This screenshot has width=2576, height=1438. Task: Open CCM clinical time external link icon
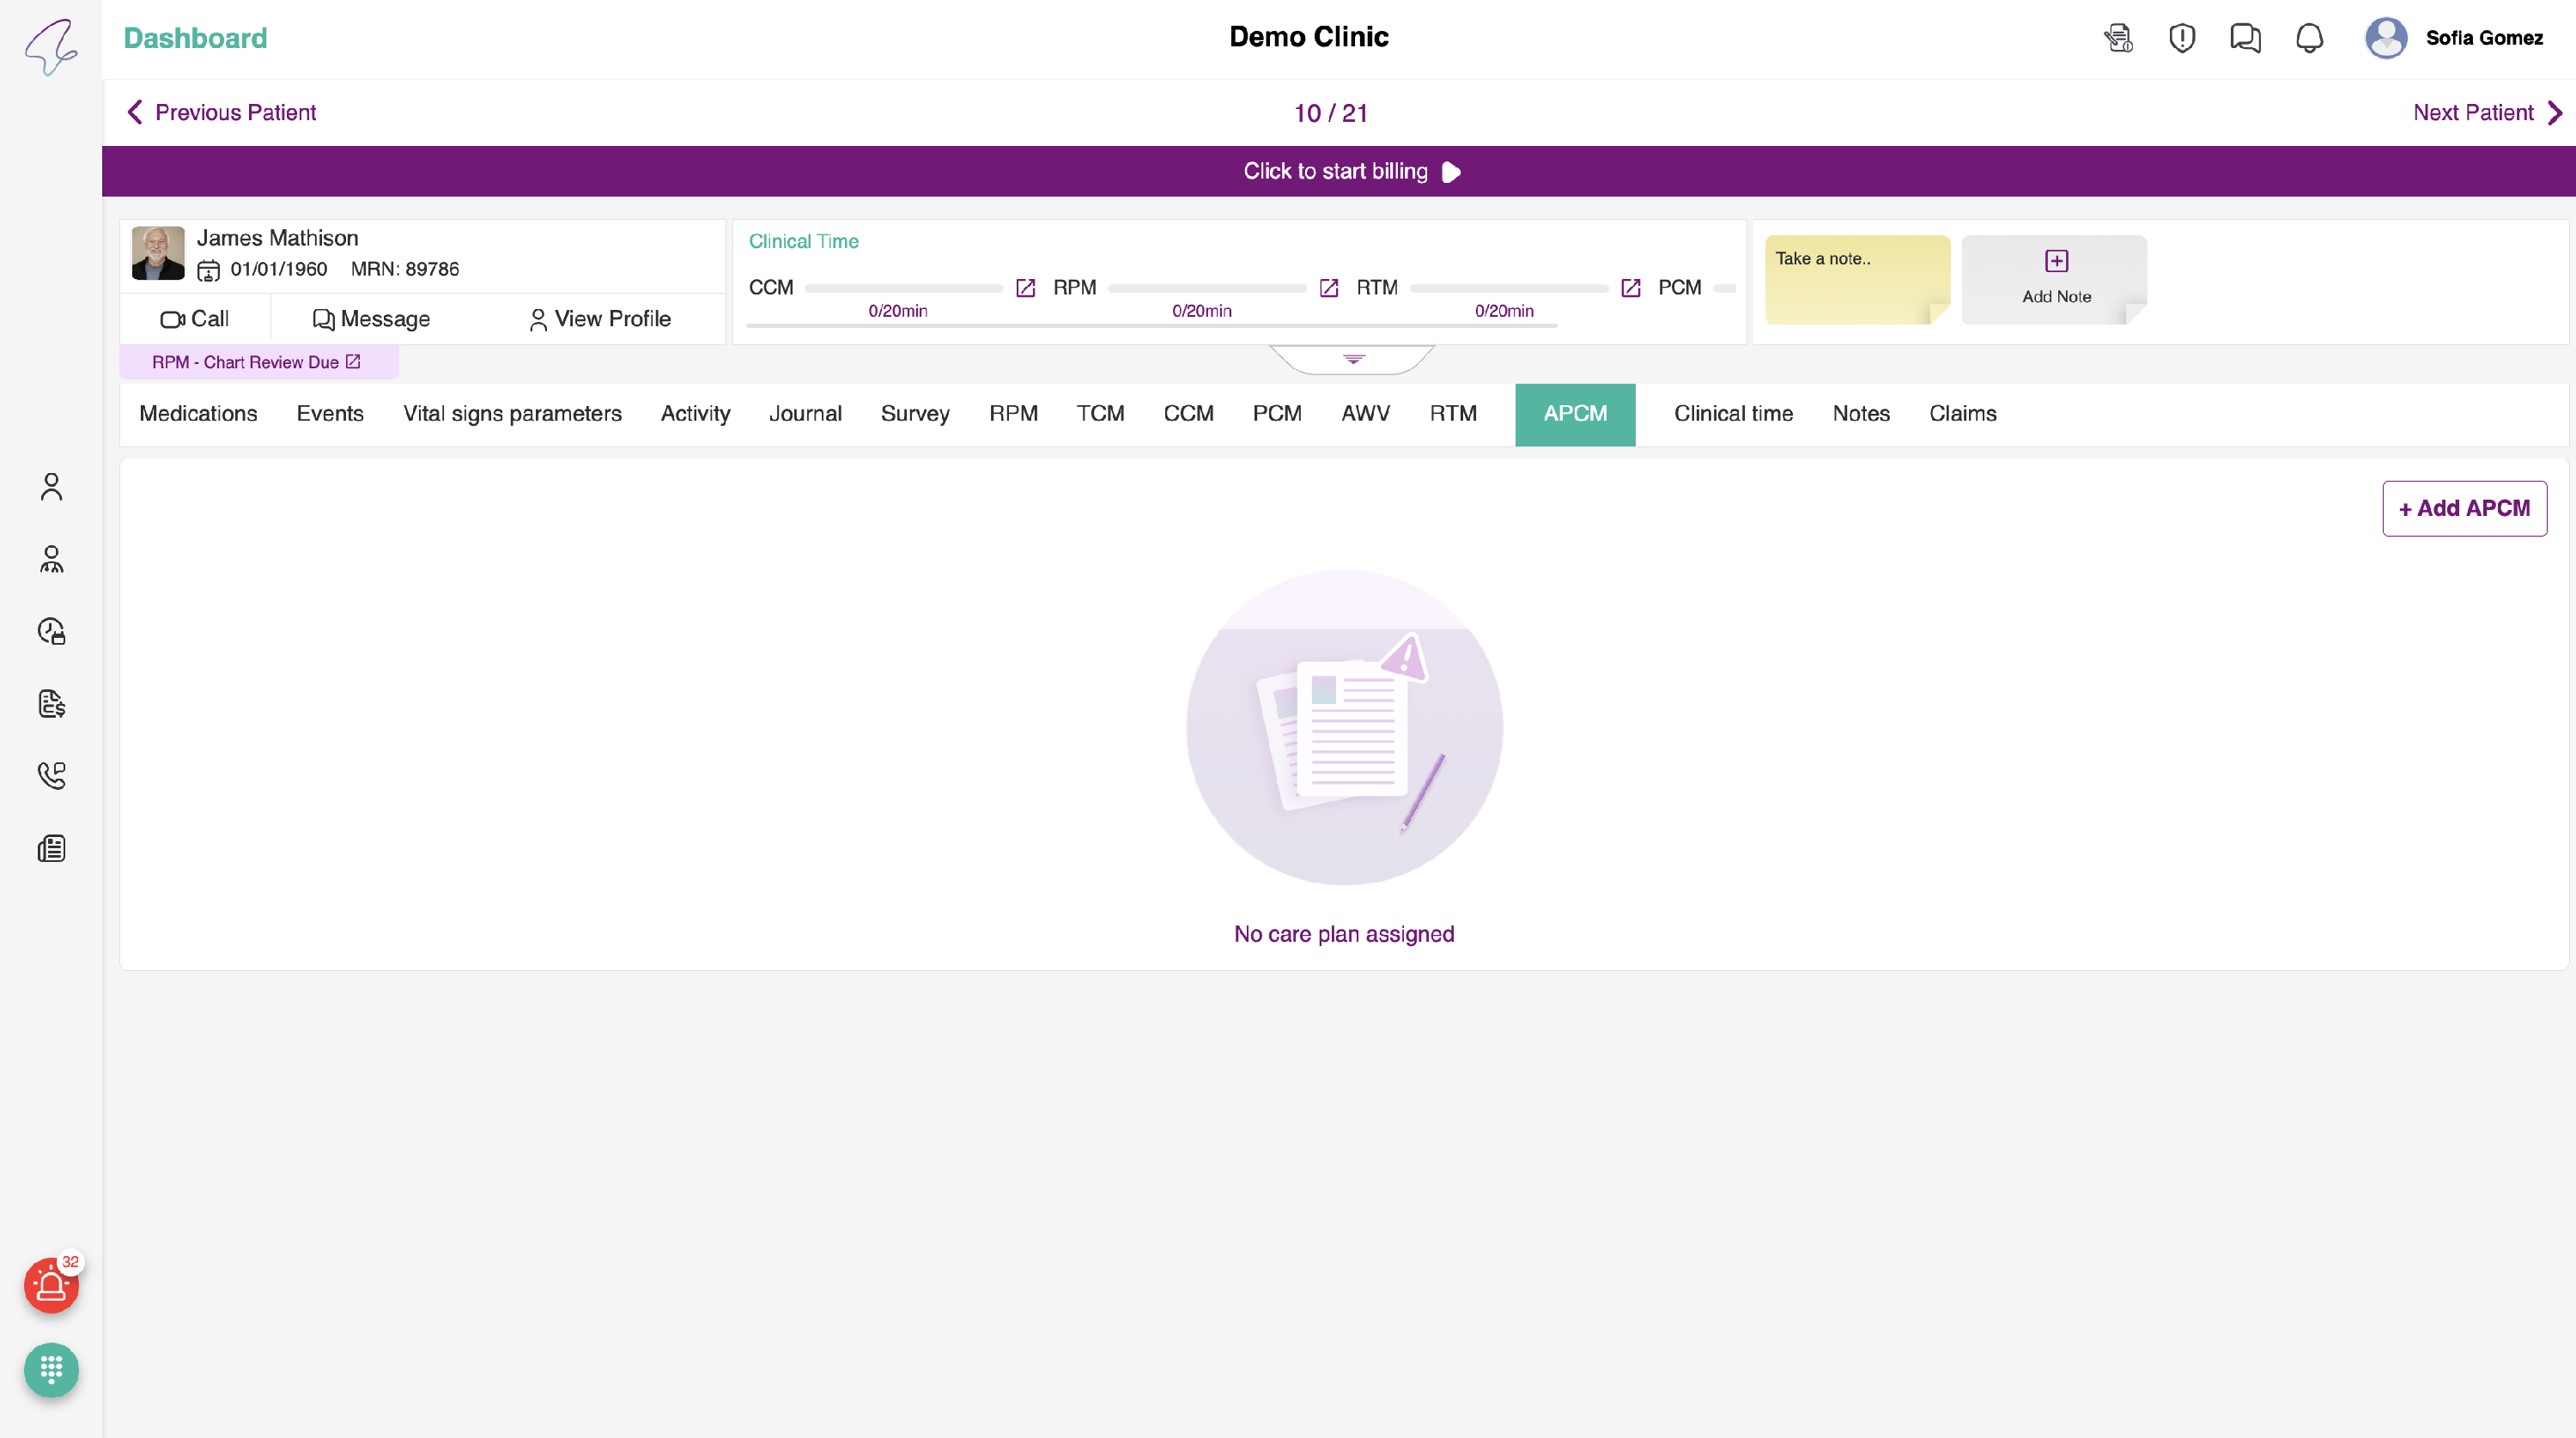1025,288
